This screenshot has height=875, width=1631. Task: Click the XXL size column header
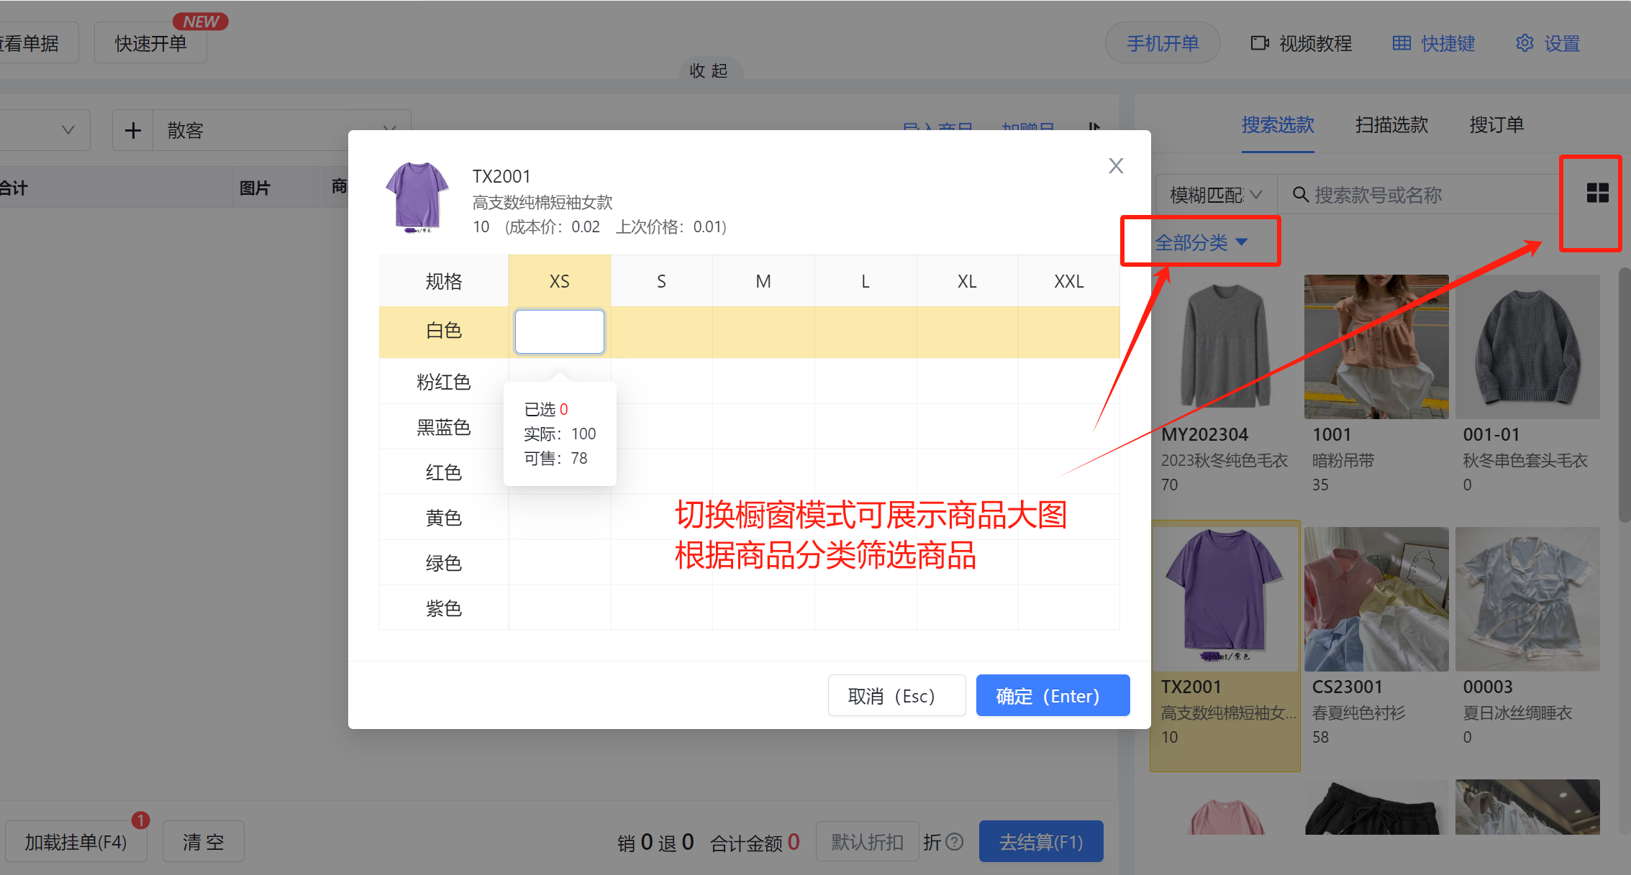click(x=1068, y=281)
